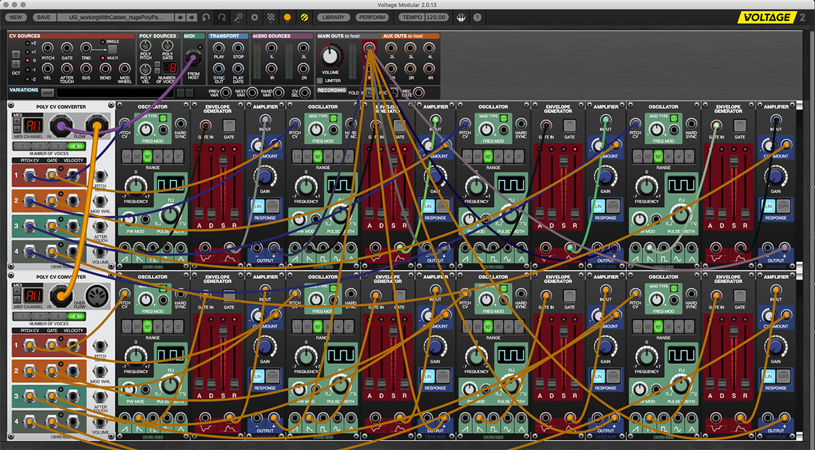Set LO range on the top-left Oscillator
Viewport: 815px width, 450px height.
tap(126, 156)
